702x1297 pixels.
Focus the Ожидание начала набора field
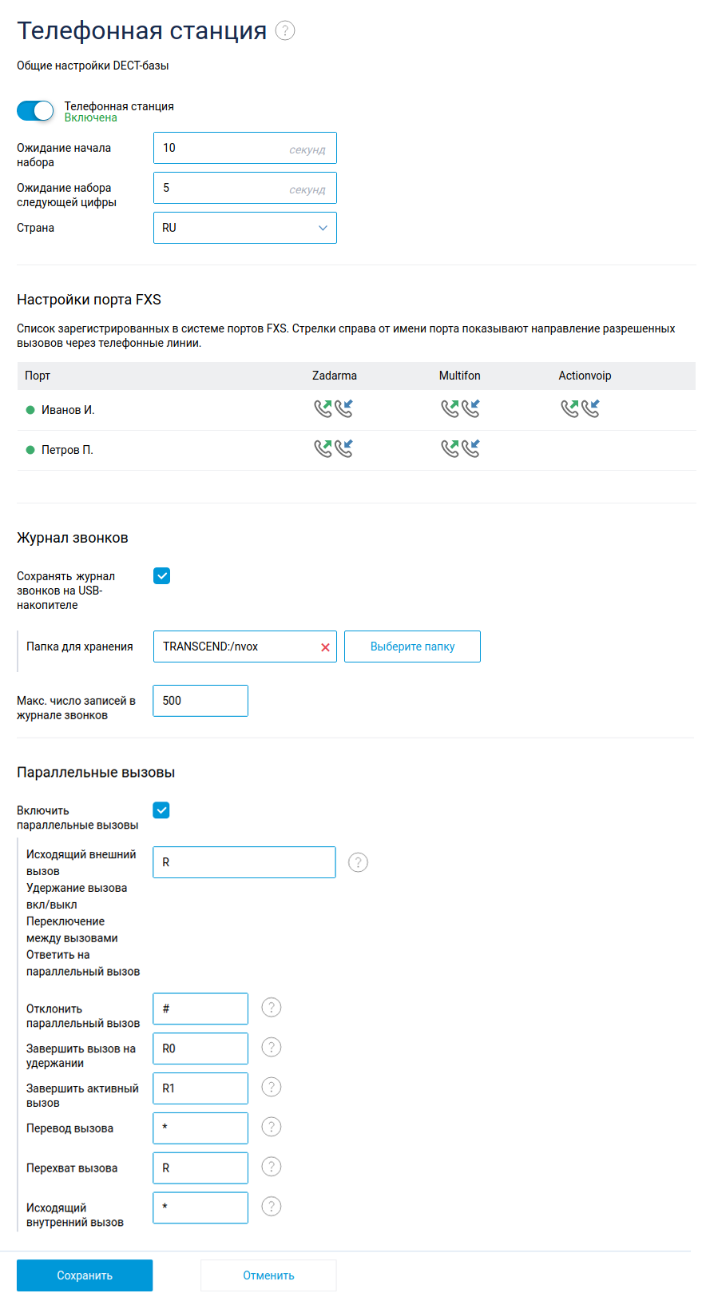(x=224, y=148)
